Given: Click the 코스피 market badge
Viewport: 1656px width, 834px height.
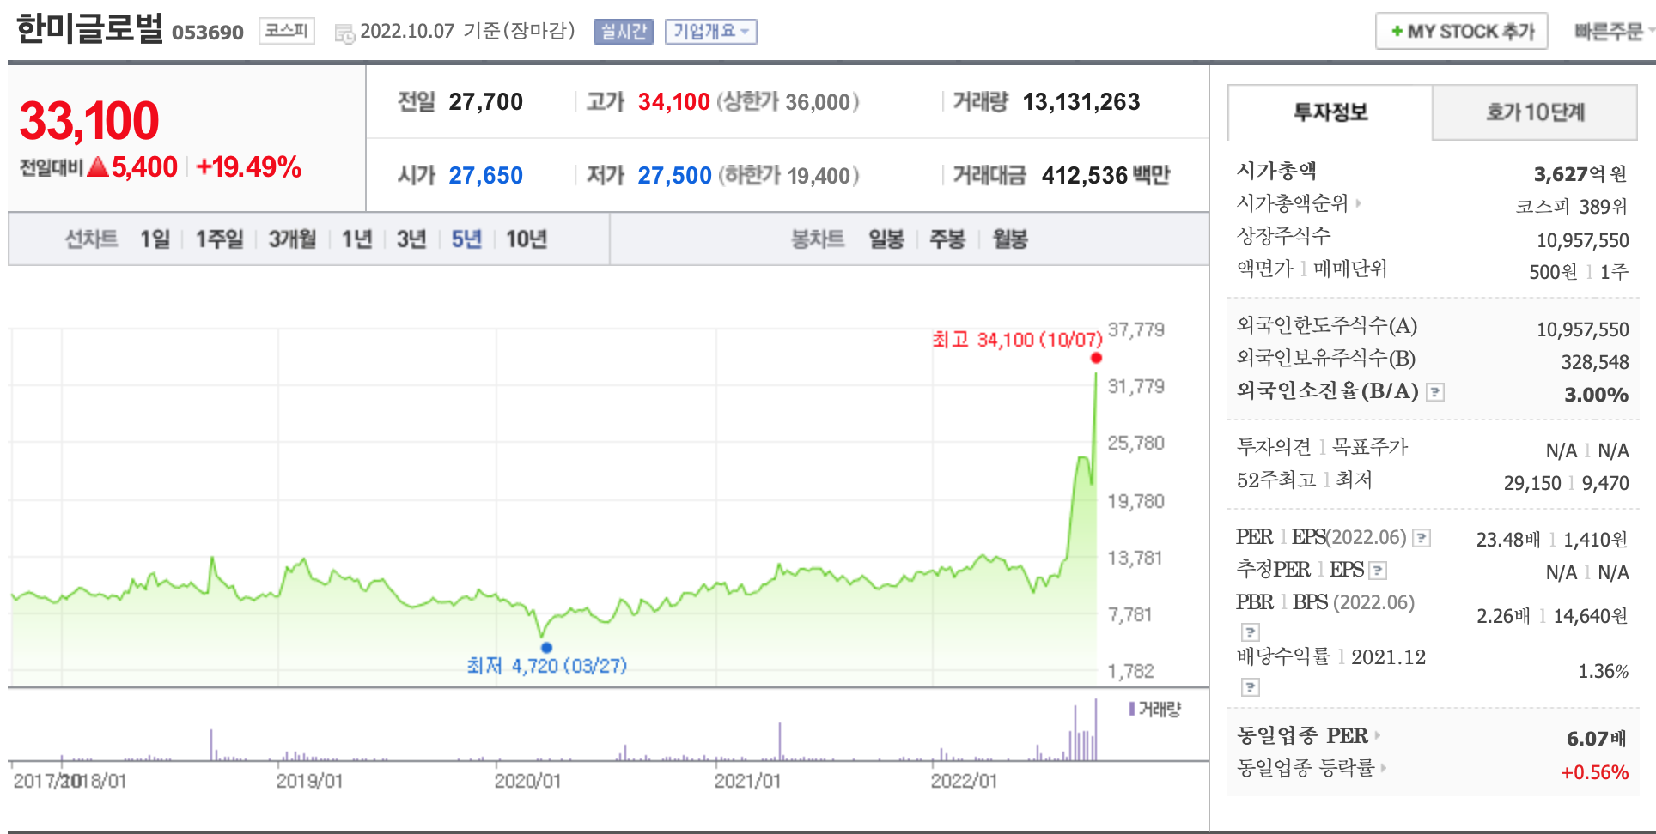Looking at the screenshot, I should coord(286,31).
